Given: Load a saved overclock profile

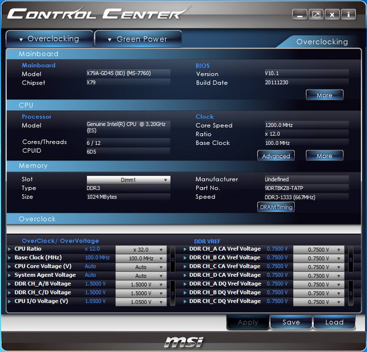Looking at the screenshot, I should 334,322.
